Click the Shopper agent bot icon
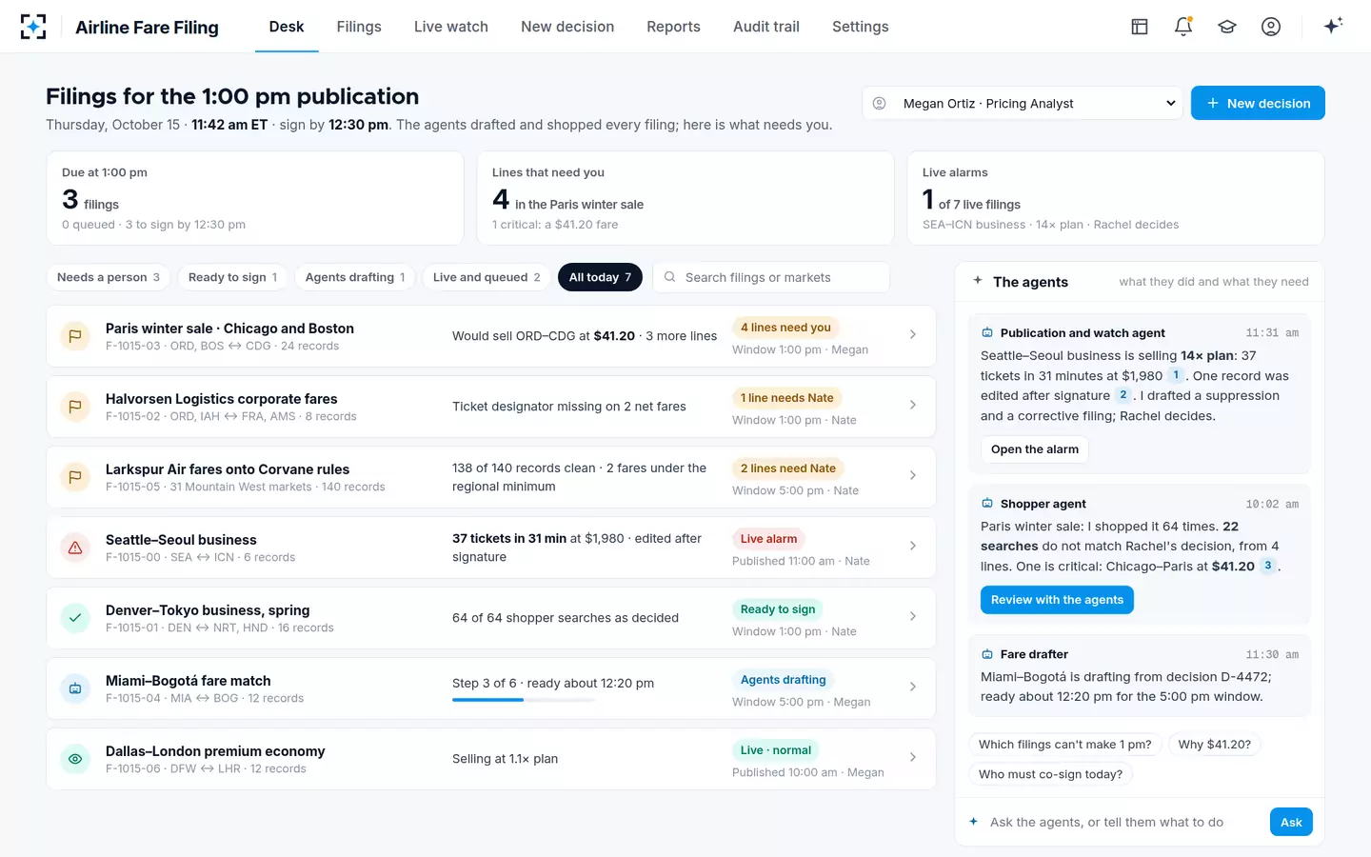The width and height of the screenshot is (1371, 857). (x=987, y=504)
